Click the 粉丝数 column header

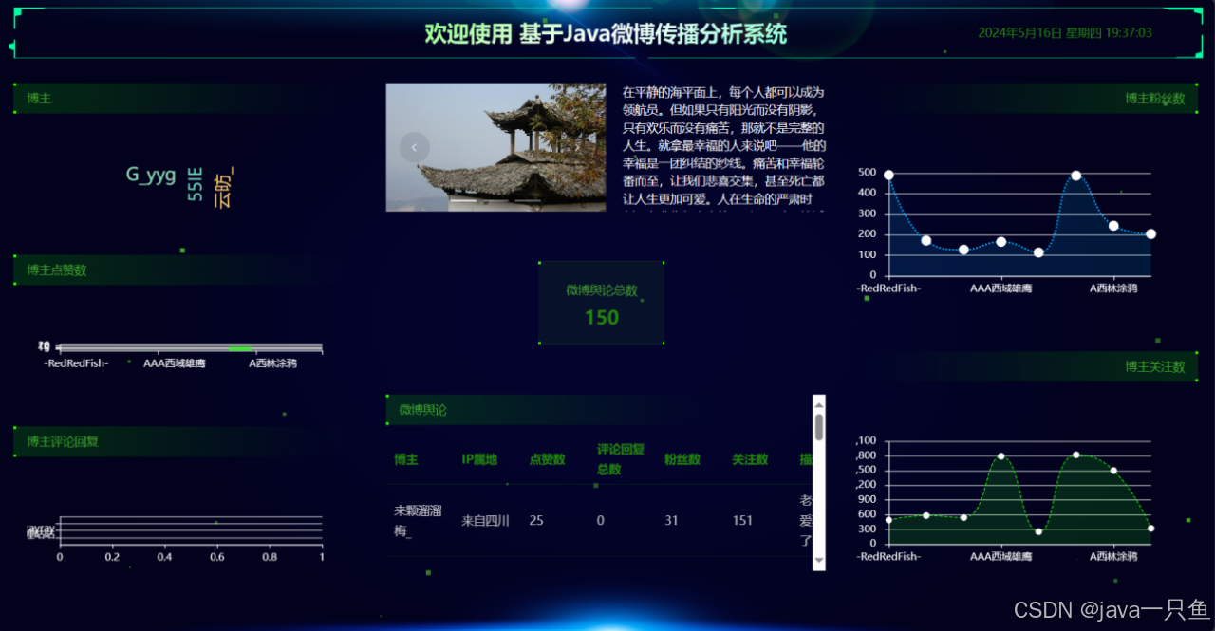pyautogui.click(x=682, y=459)
